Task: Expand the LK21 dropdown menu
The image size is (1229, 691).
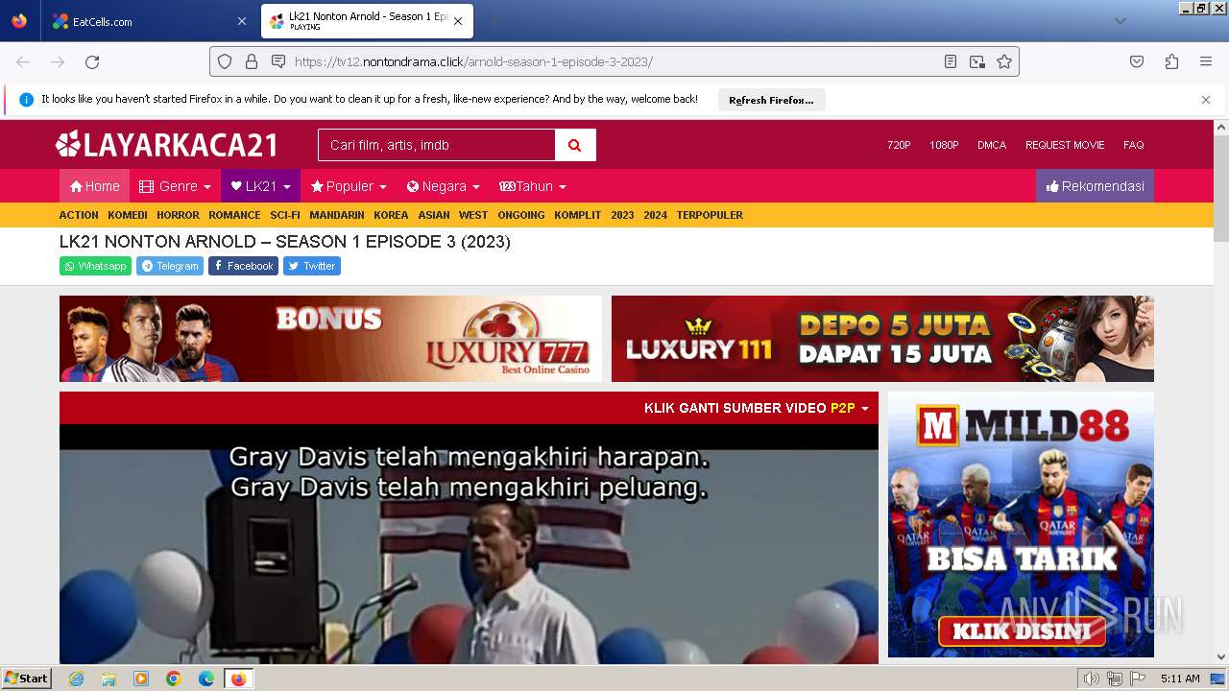Action: pos(260,186)
